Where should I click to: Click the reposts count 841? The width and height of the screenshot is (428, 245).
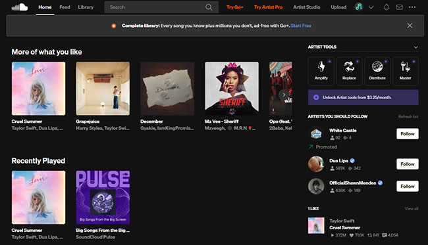(x=373, y=235)
